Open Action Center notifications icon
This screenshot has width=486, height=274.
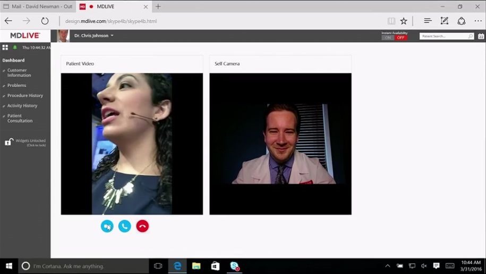[x=437, y=265]
